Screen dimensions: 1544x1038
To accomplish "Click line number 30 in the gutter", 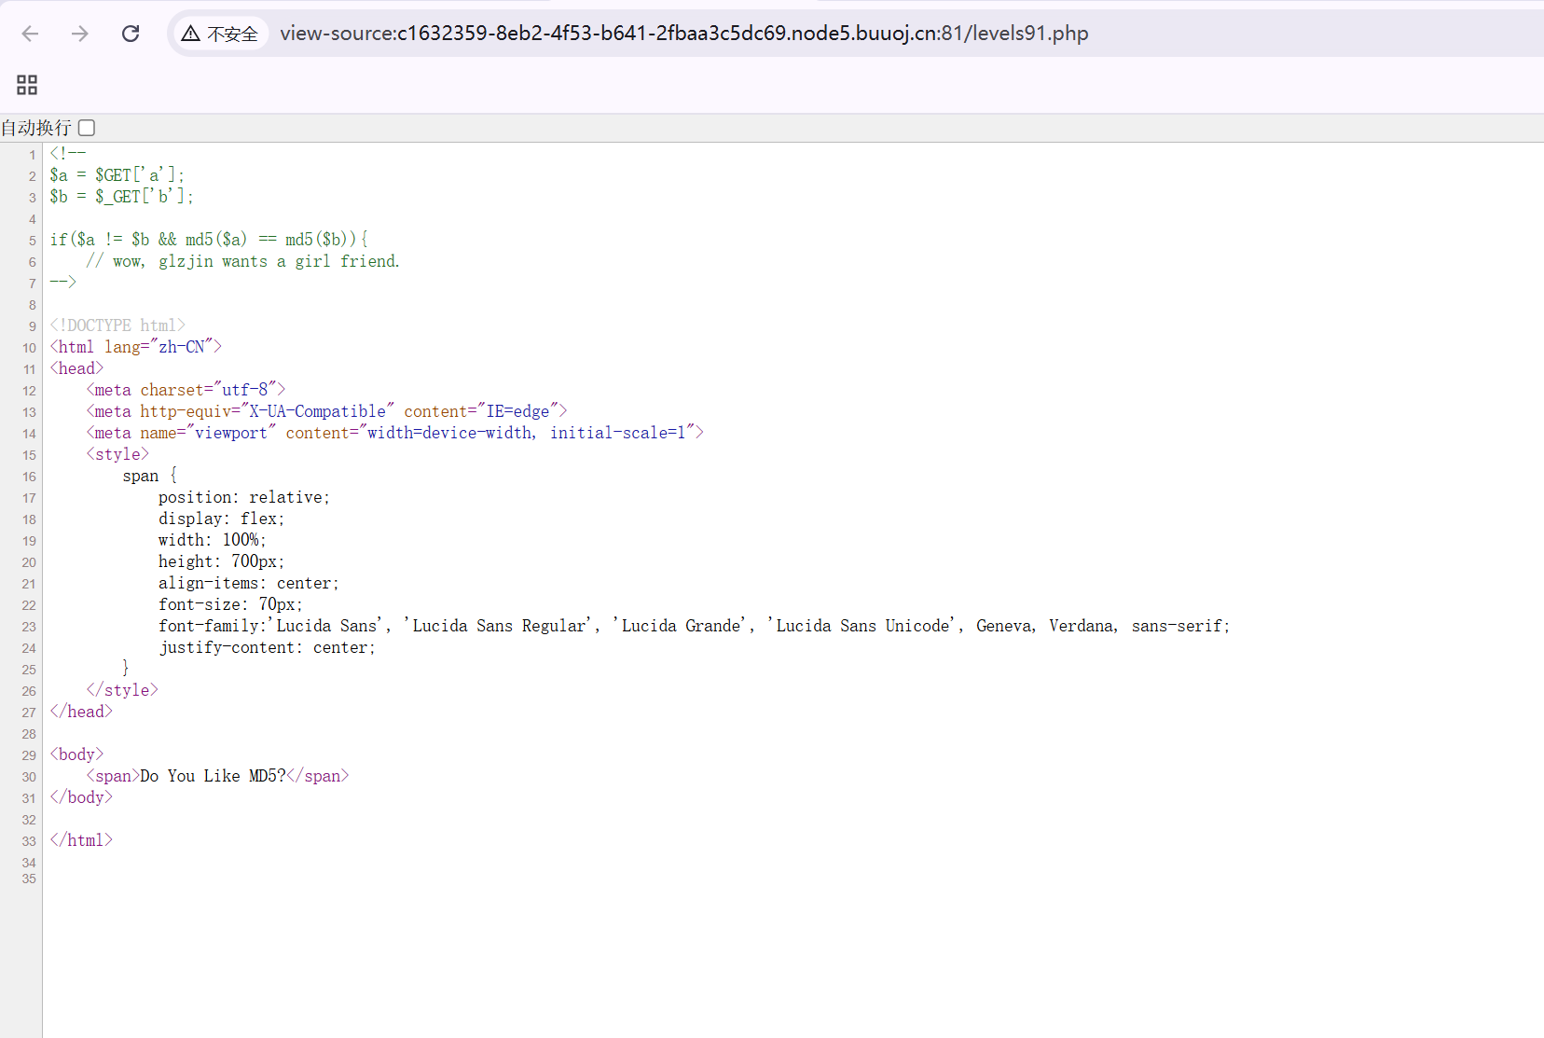I will pyautogui.click(x=27, y=778).
